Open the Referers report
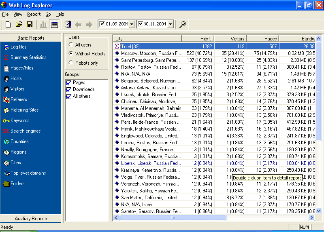 (x=15, y=99)
